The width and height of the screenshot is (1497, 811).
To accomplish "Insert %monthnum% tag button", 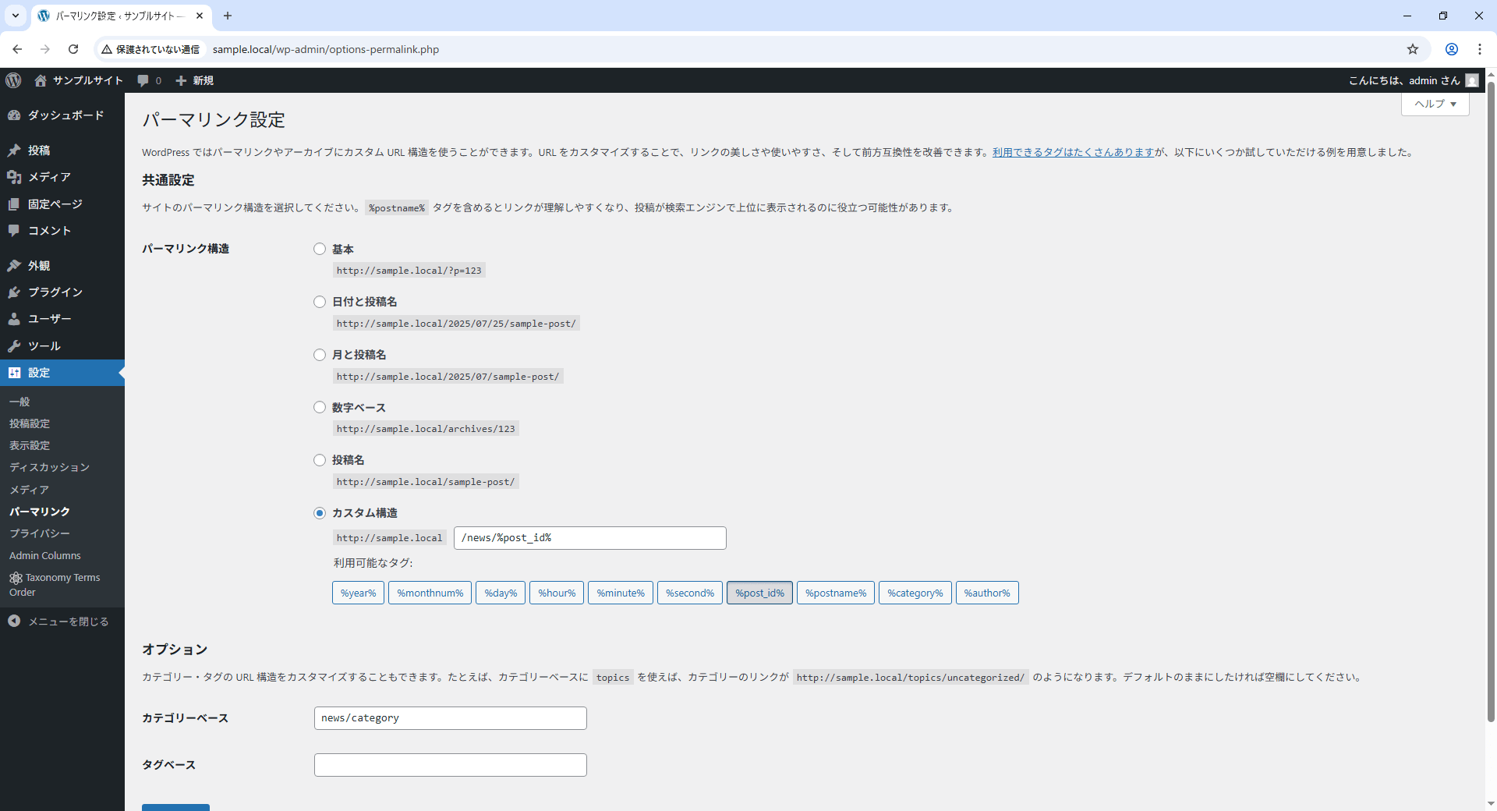I will point(430,593).
